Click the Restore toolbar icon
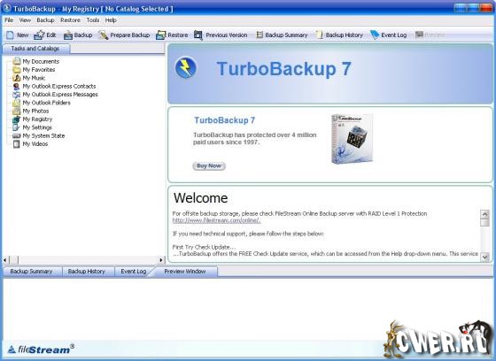Image resolution: width=496 pixels, height=361 pixels. (160, 35)
